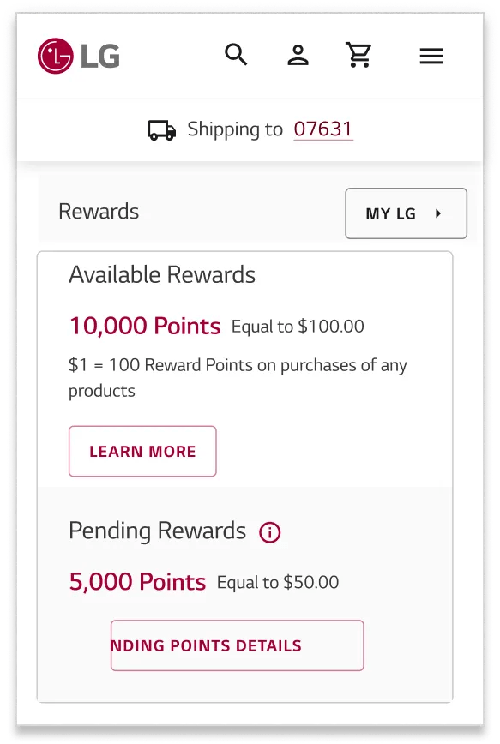500x744 pixels.
Task: Click the 5,000 Points amount
Action: pos(137,582)
